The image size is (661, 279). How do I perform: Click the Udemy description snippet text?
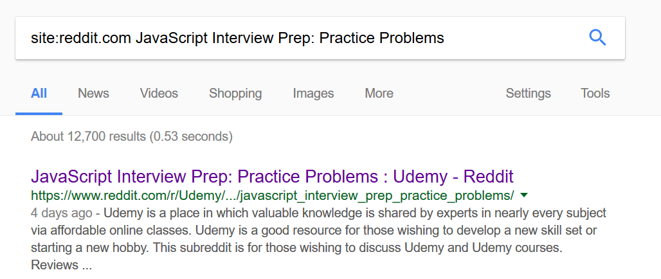[x=318, y=230]
